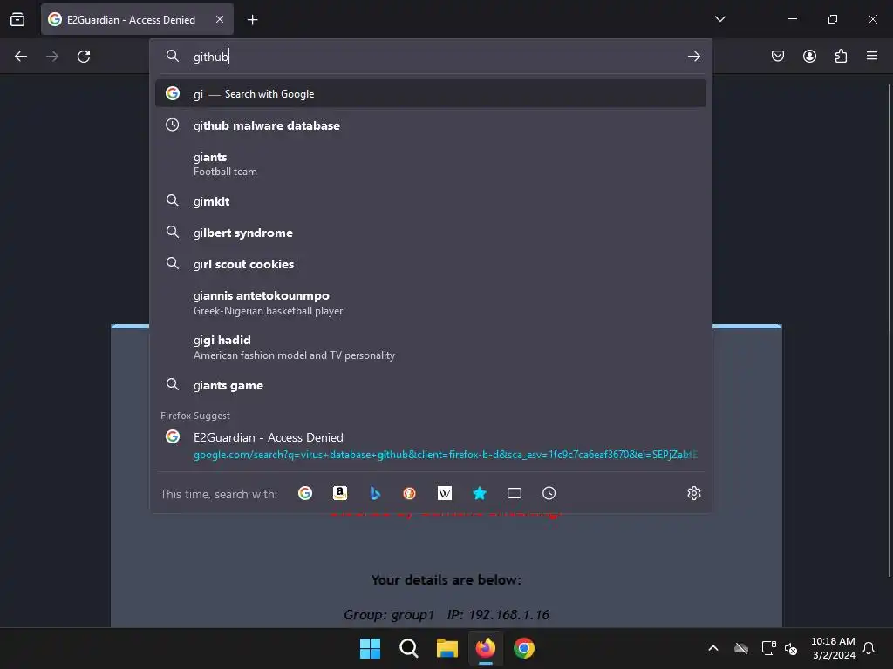
Task: Click the 'Your details are below:' text
Action: (x=446, y=579)
